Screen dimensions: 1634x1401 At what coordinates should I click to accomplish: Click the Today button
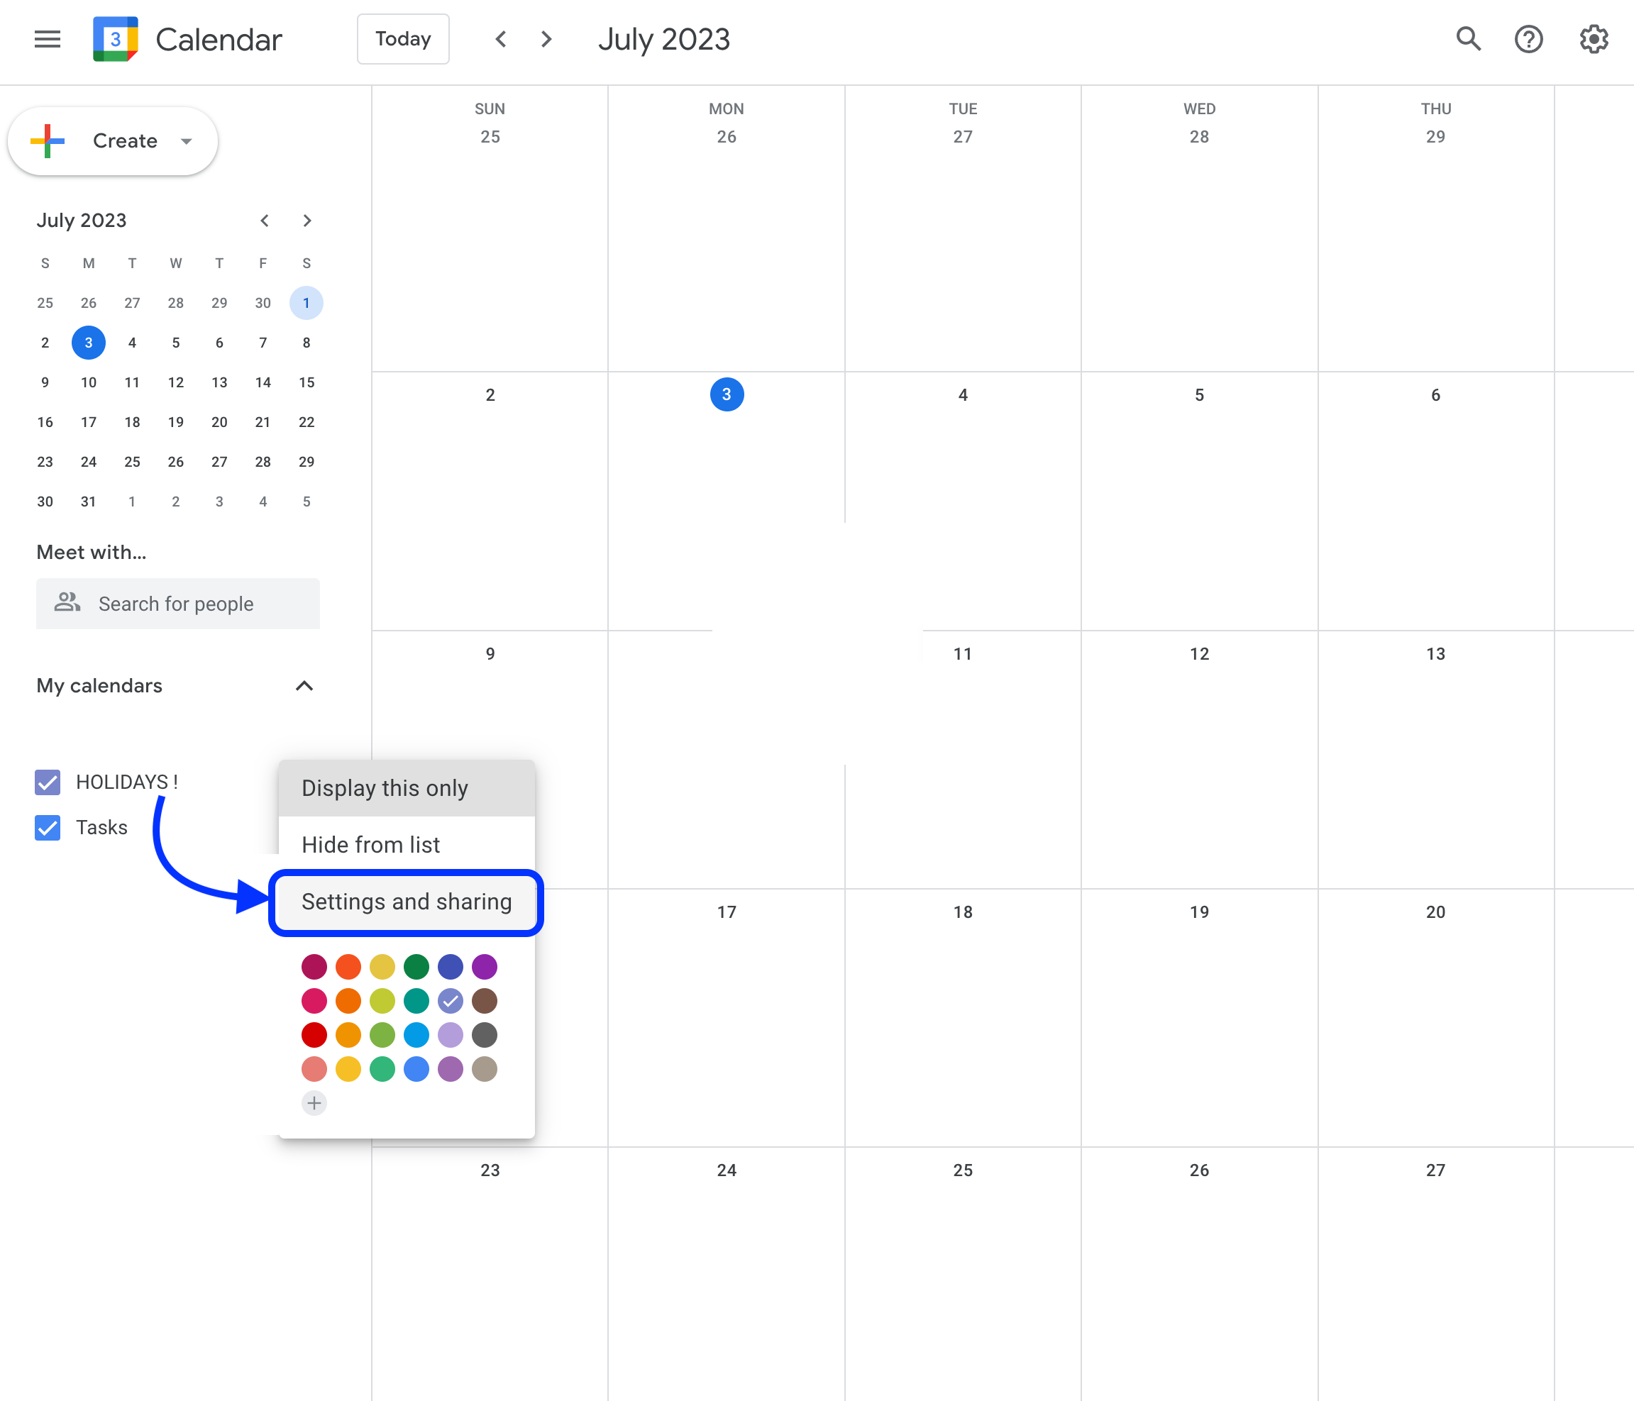pos(403,38)
